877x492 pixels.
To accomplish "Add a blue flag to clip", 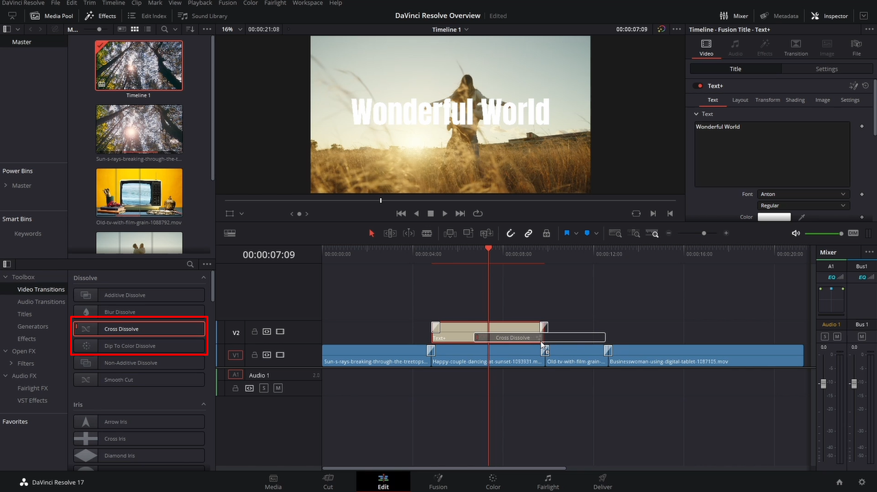I will pyautogui.click(x=567, y=233).
